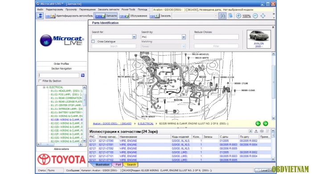Open the Order Profiles panel header
Screen dimensions: 312x174
(62, 64)
